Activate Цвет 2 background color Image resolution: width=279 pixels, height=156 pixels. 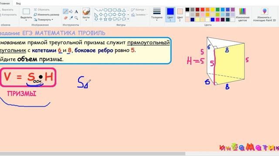pyautogui.click(x=180, y=14)
